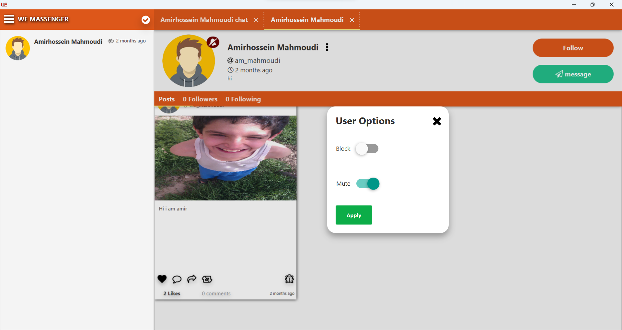Close the User Options dialog
The height and width of the screenshot is (330, 622).
(x=437, y=121)
